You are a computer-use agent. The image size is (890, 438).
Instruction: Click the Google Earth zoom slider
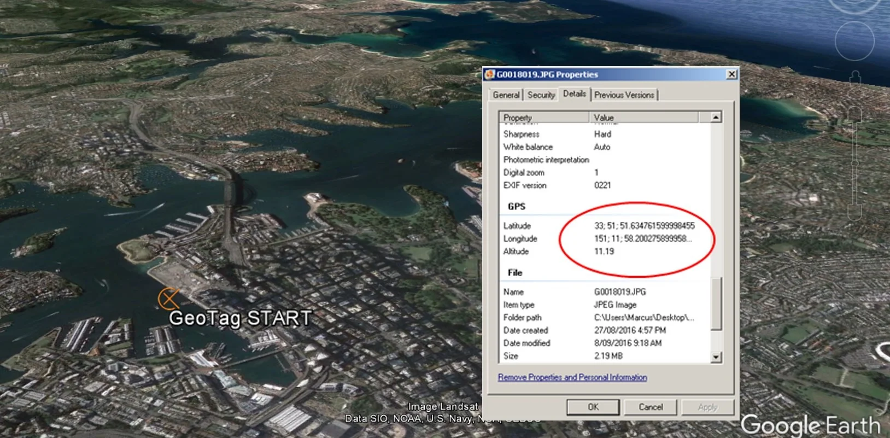(854, 164)
